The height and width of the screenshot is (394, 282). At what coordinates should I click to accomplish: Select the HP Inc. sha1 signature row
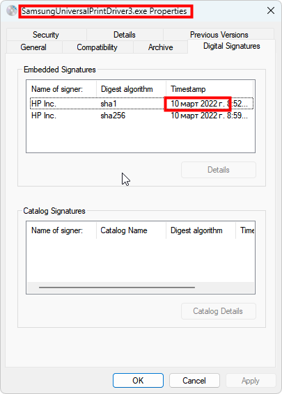tap(141, 104)
